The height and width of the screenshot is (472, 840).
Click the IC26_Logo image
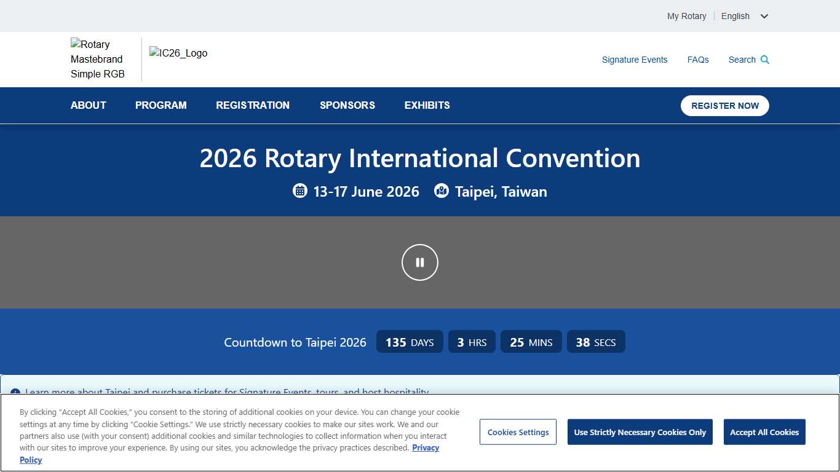[x=178, y=53]
